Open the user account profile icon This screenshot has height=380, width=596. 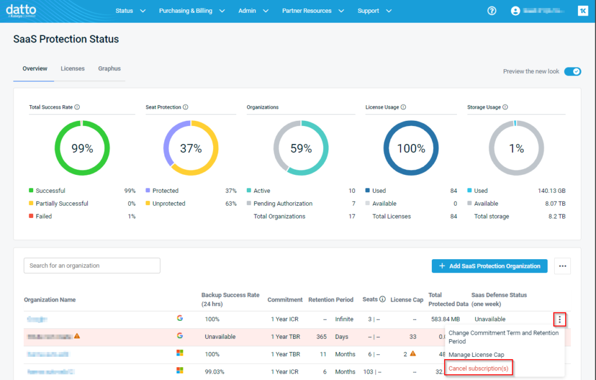[515, 11]
